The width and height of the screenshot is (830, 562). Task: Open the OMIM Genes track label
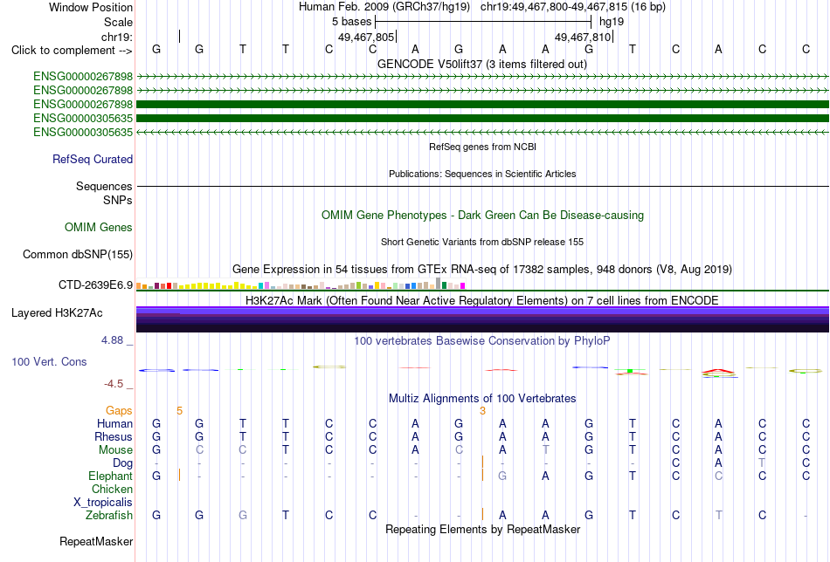(x=99, y=228)
